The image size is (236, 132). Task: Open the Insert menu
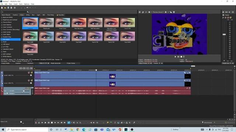click(15, 4)
